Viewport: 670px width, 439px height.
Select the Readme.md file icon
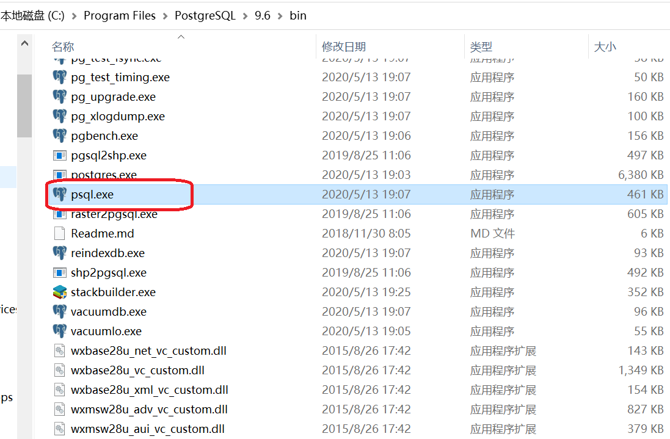point(59,233)
